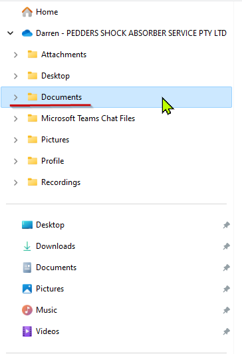Image resolution: width=242 pixels, height=354 pixels.
Task: Click the pin icon beside Downloads
Action: point(227,246)
